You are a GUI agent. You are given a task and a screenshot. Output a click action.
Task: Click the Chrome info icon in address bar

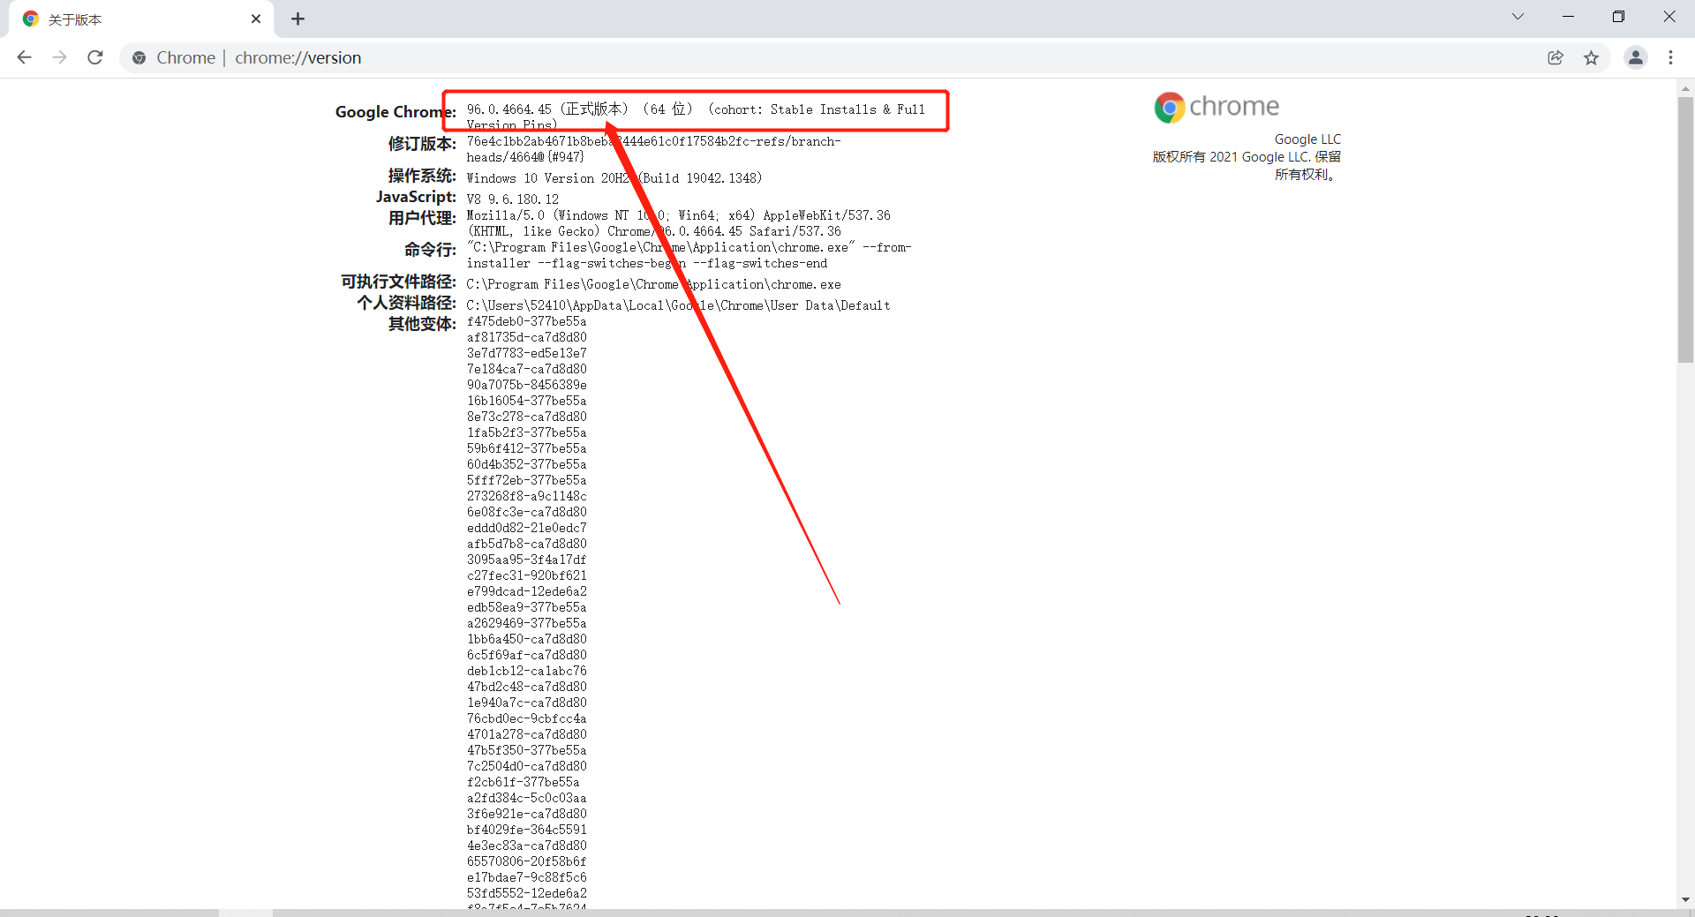coord(139,57)
